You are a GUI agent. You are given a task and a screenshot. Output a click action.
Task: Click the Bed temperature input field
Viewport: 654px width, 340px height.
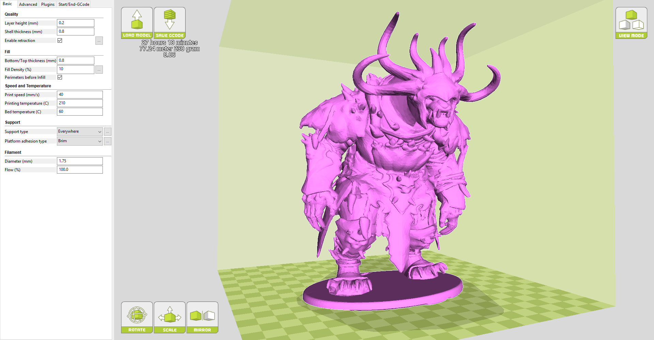80,112
